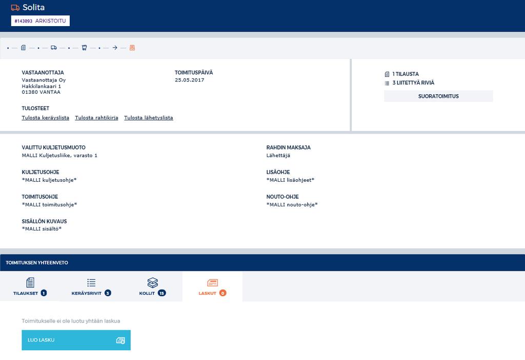Click the delivery date 25.05.2017
The image size is (525, 360).
[x=190, y=80]
